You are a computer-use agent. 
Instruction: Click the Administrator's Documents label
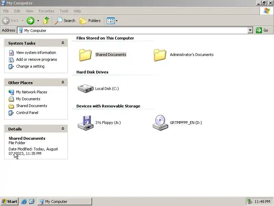192,55
